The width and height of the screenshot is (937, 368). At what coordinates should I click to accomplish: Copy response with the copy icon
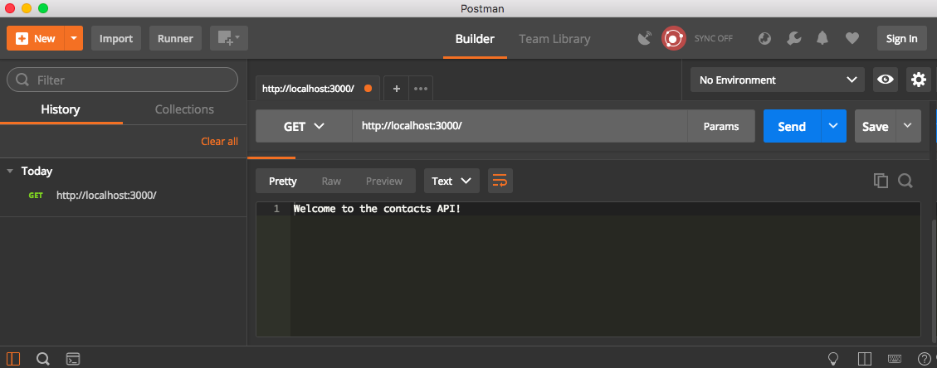point(881,181)
